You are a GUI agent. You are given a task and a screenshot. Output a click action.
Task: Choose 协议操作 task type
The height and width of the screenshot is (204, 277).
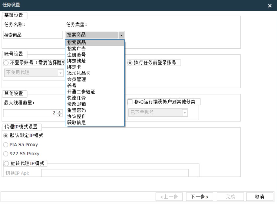[x=95, y=116]
